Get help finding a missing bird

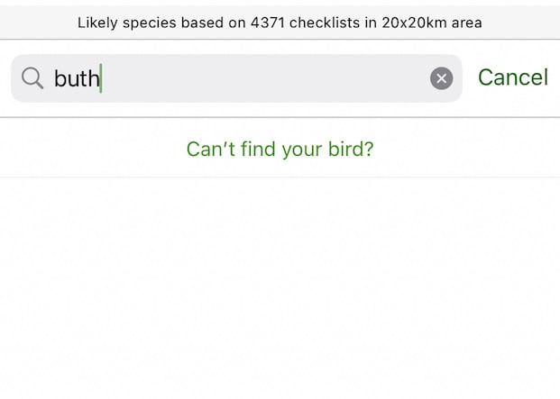[280, 149]
